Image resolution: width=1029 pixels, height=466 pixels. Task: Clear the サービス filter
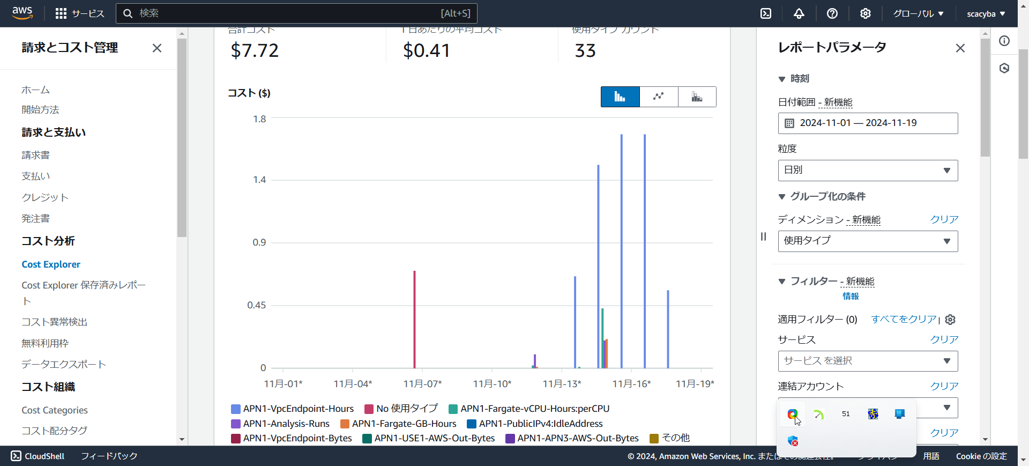tap(944, 339)
